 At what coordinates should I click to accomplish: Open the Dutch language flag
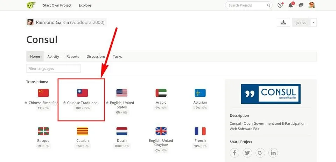(x=122, y=131)
